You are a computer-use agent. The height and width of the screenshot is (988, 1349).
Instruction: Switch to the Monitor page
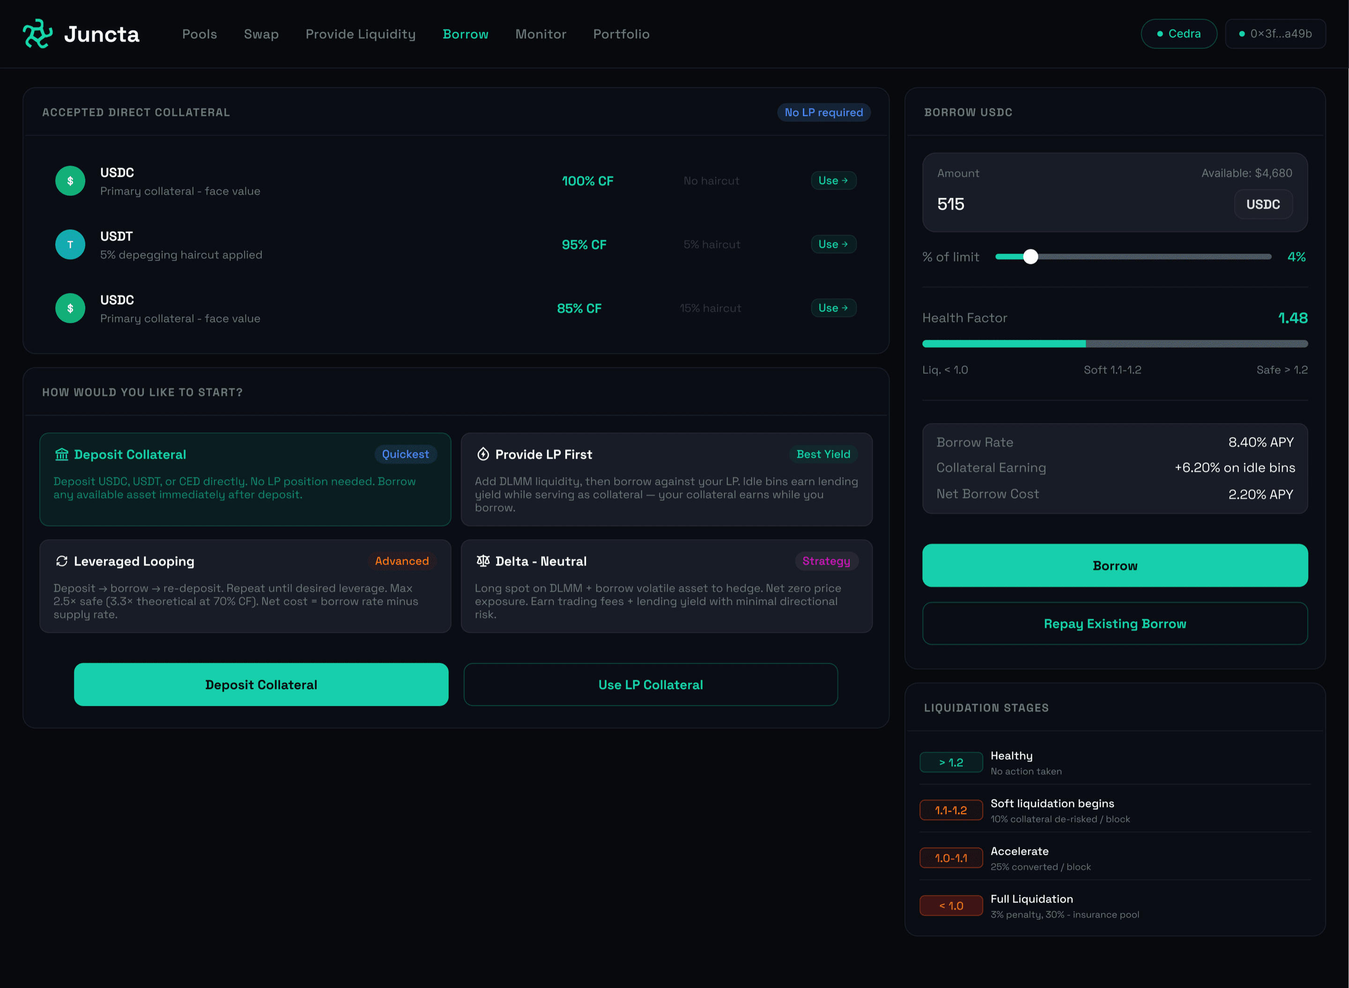(x=541, y=34)
